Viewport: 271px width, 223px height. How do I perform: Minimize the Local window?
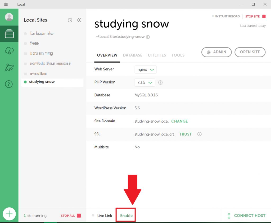(241, 4)
